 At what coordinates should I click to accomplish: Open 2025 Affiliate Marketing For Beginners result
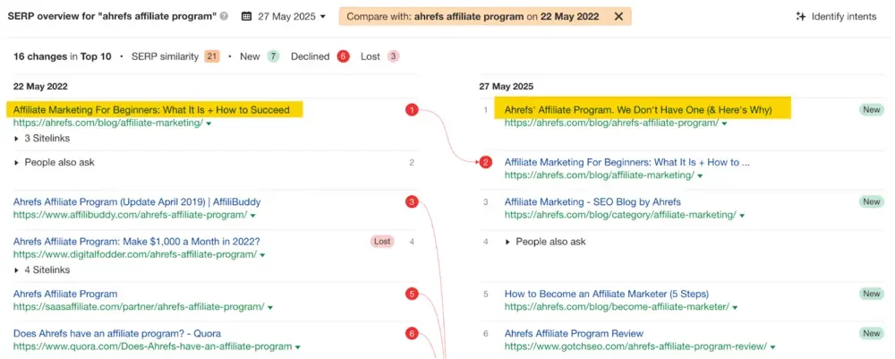coord(627,163)
